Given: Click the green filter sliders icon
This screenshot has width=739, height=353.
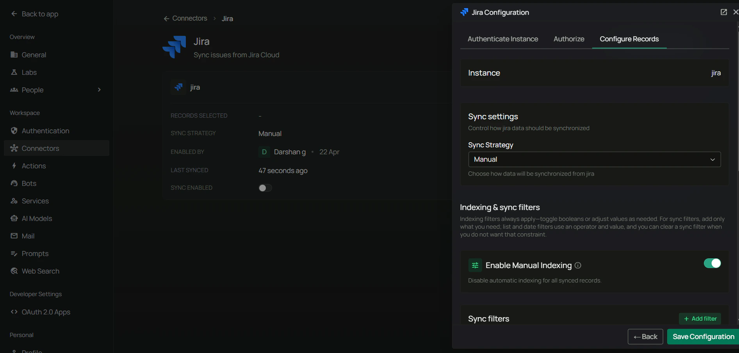Looking at the screenshot, I should [x=475, y=265].
